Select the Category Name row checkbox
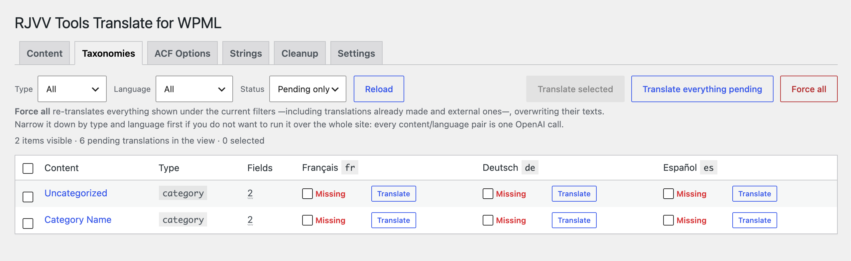Image resolution: width=851 pixels, height=261 pixels. coord(28,223)
